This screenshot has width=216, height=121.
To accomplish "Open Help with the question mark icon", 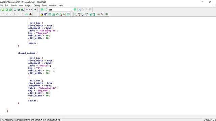I will point(107,14).
